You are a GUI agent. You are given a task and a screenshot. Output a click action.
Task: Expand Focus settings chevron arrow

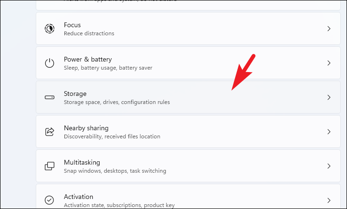pos(329,29)
